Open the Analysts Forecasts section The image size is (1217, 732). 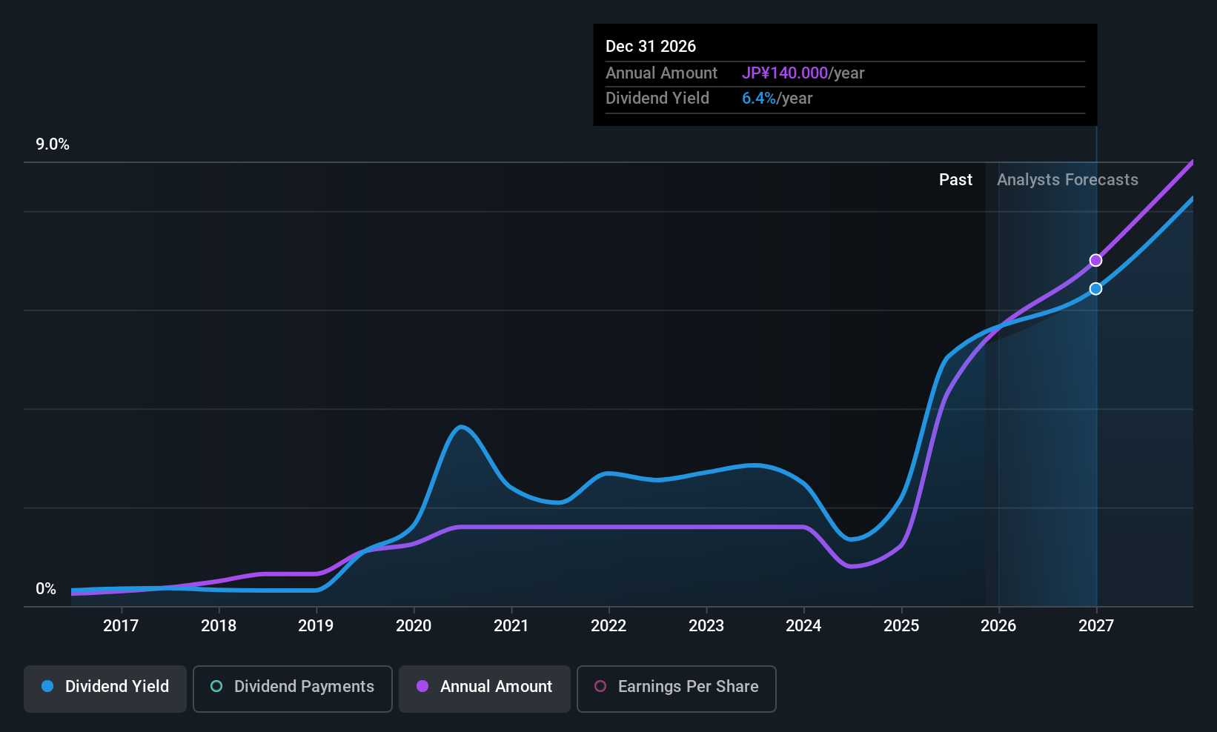tap(1067, 179)
